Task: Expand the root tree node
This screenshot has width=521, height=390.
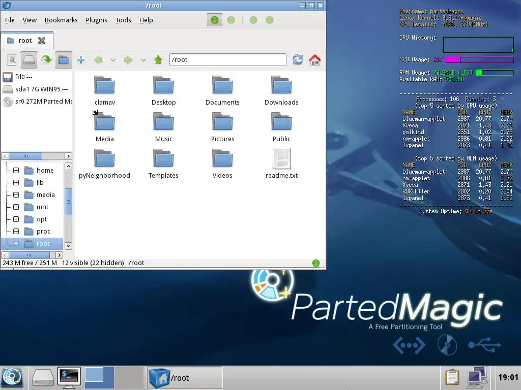Action: (16, 243)
